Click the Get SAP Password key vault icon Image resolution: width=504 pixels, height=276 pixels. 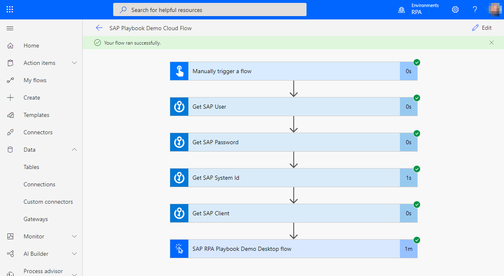179,142
